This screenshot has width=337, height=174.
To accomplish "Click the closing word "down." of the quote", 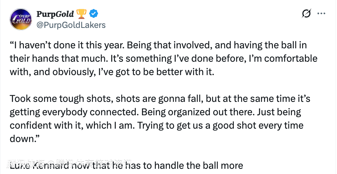I will 23,138.
